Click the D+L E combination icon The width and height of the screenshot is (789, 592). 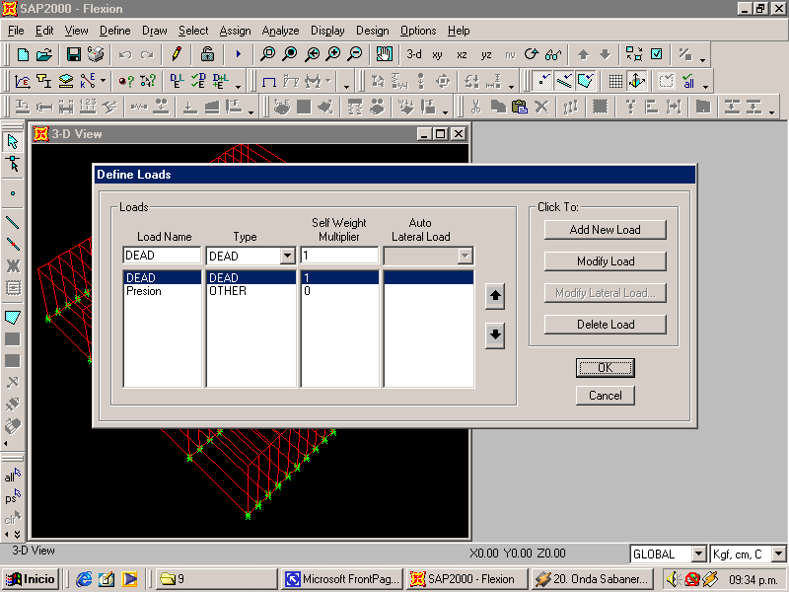(220, 81)
